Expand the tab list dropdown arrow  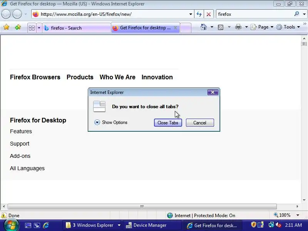click(x=39, y=28)
